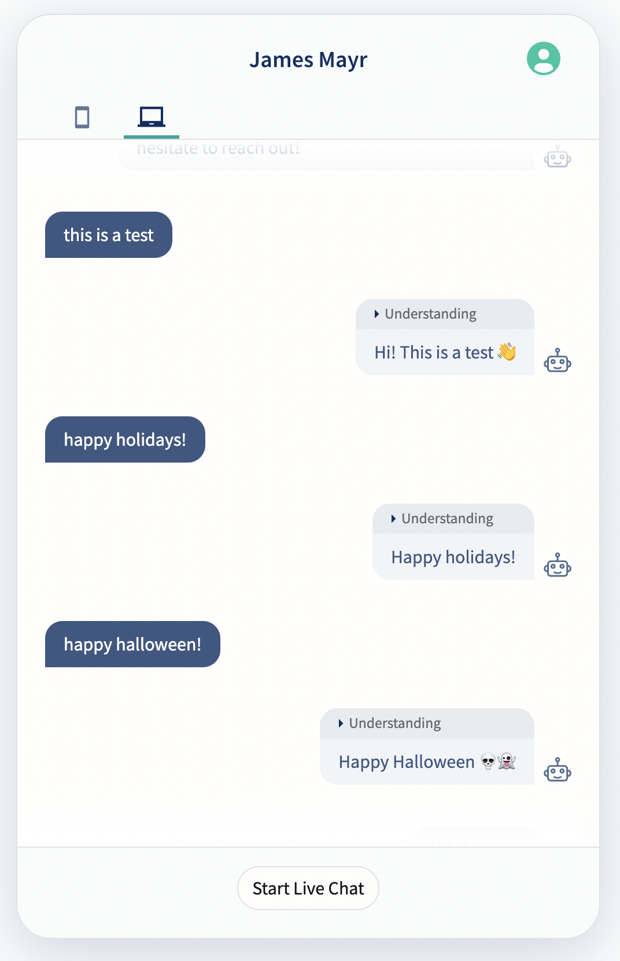This screenshot has height=961, width=620.
Task: Switch to the mobile phone view tab
Action: pos(82,117)
